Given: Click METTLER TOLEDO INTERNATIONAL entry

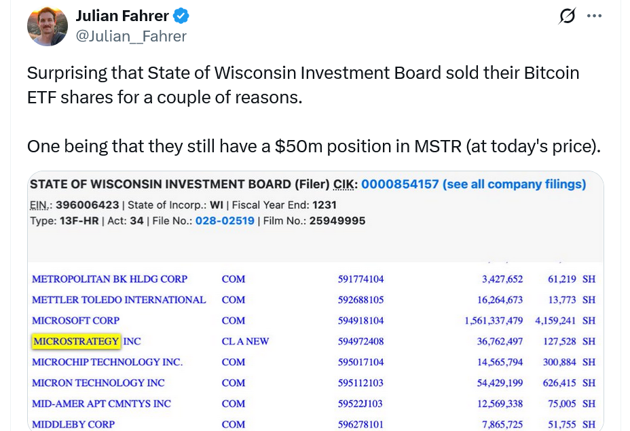Looking at the screenshot, I should coord(119,300).
